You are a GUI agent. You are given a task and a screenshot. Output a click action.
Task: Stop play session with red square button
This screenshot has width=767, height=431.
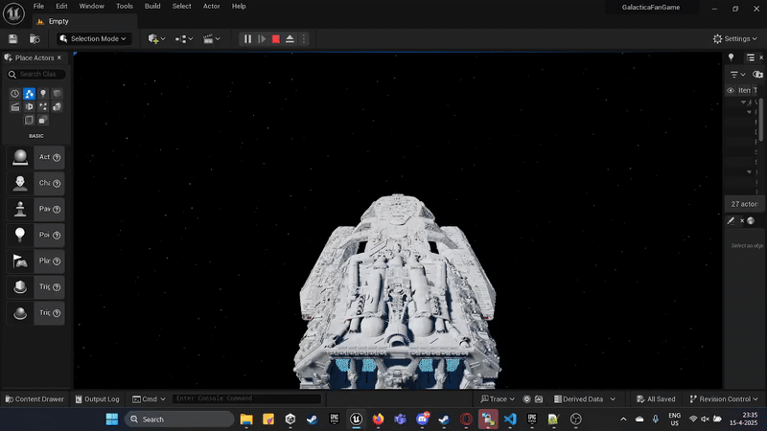pos(275,39)
